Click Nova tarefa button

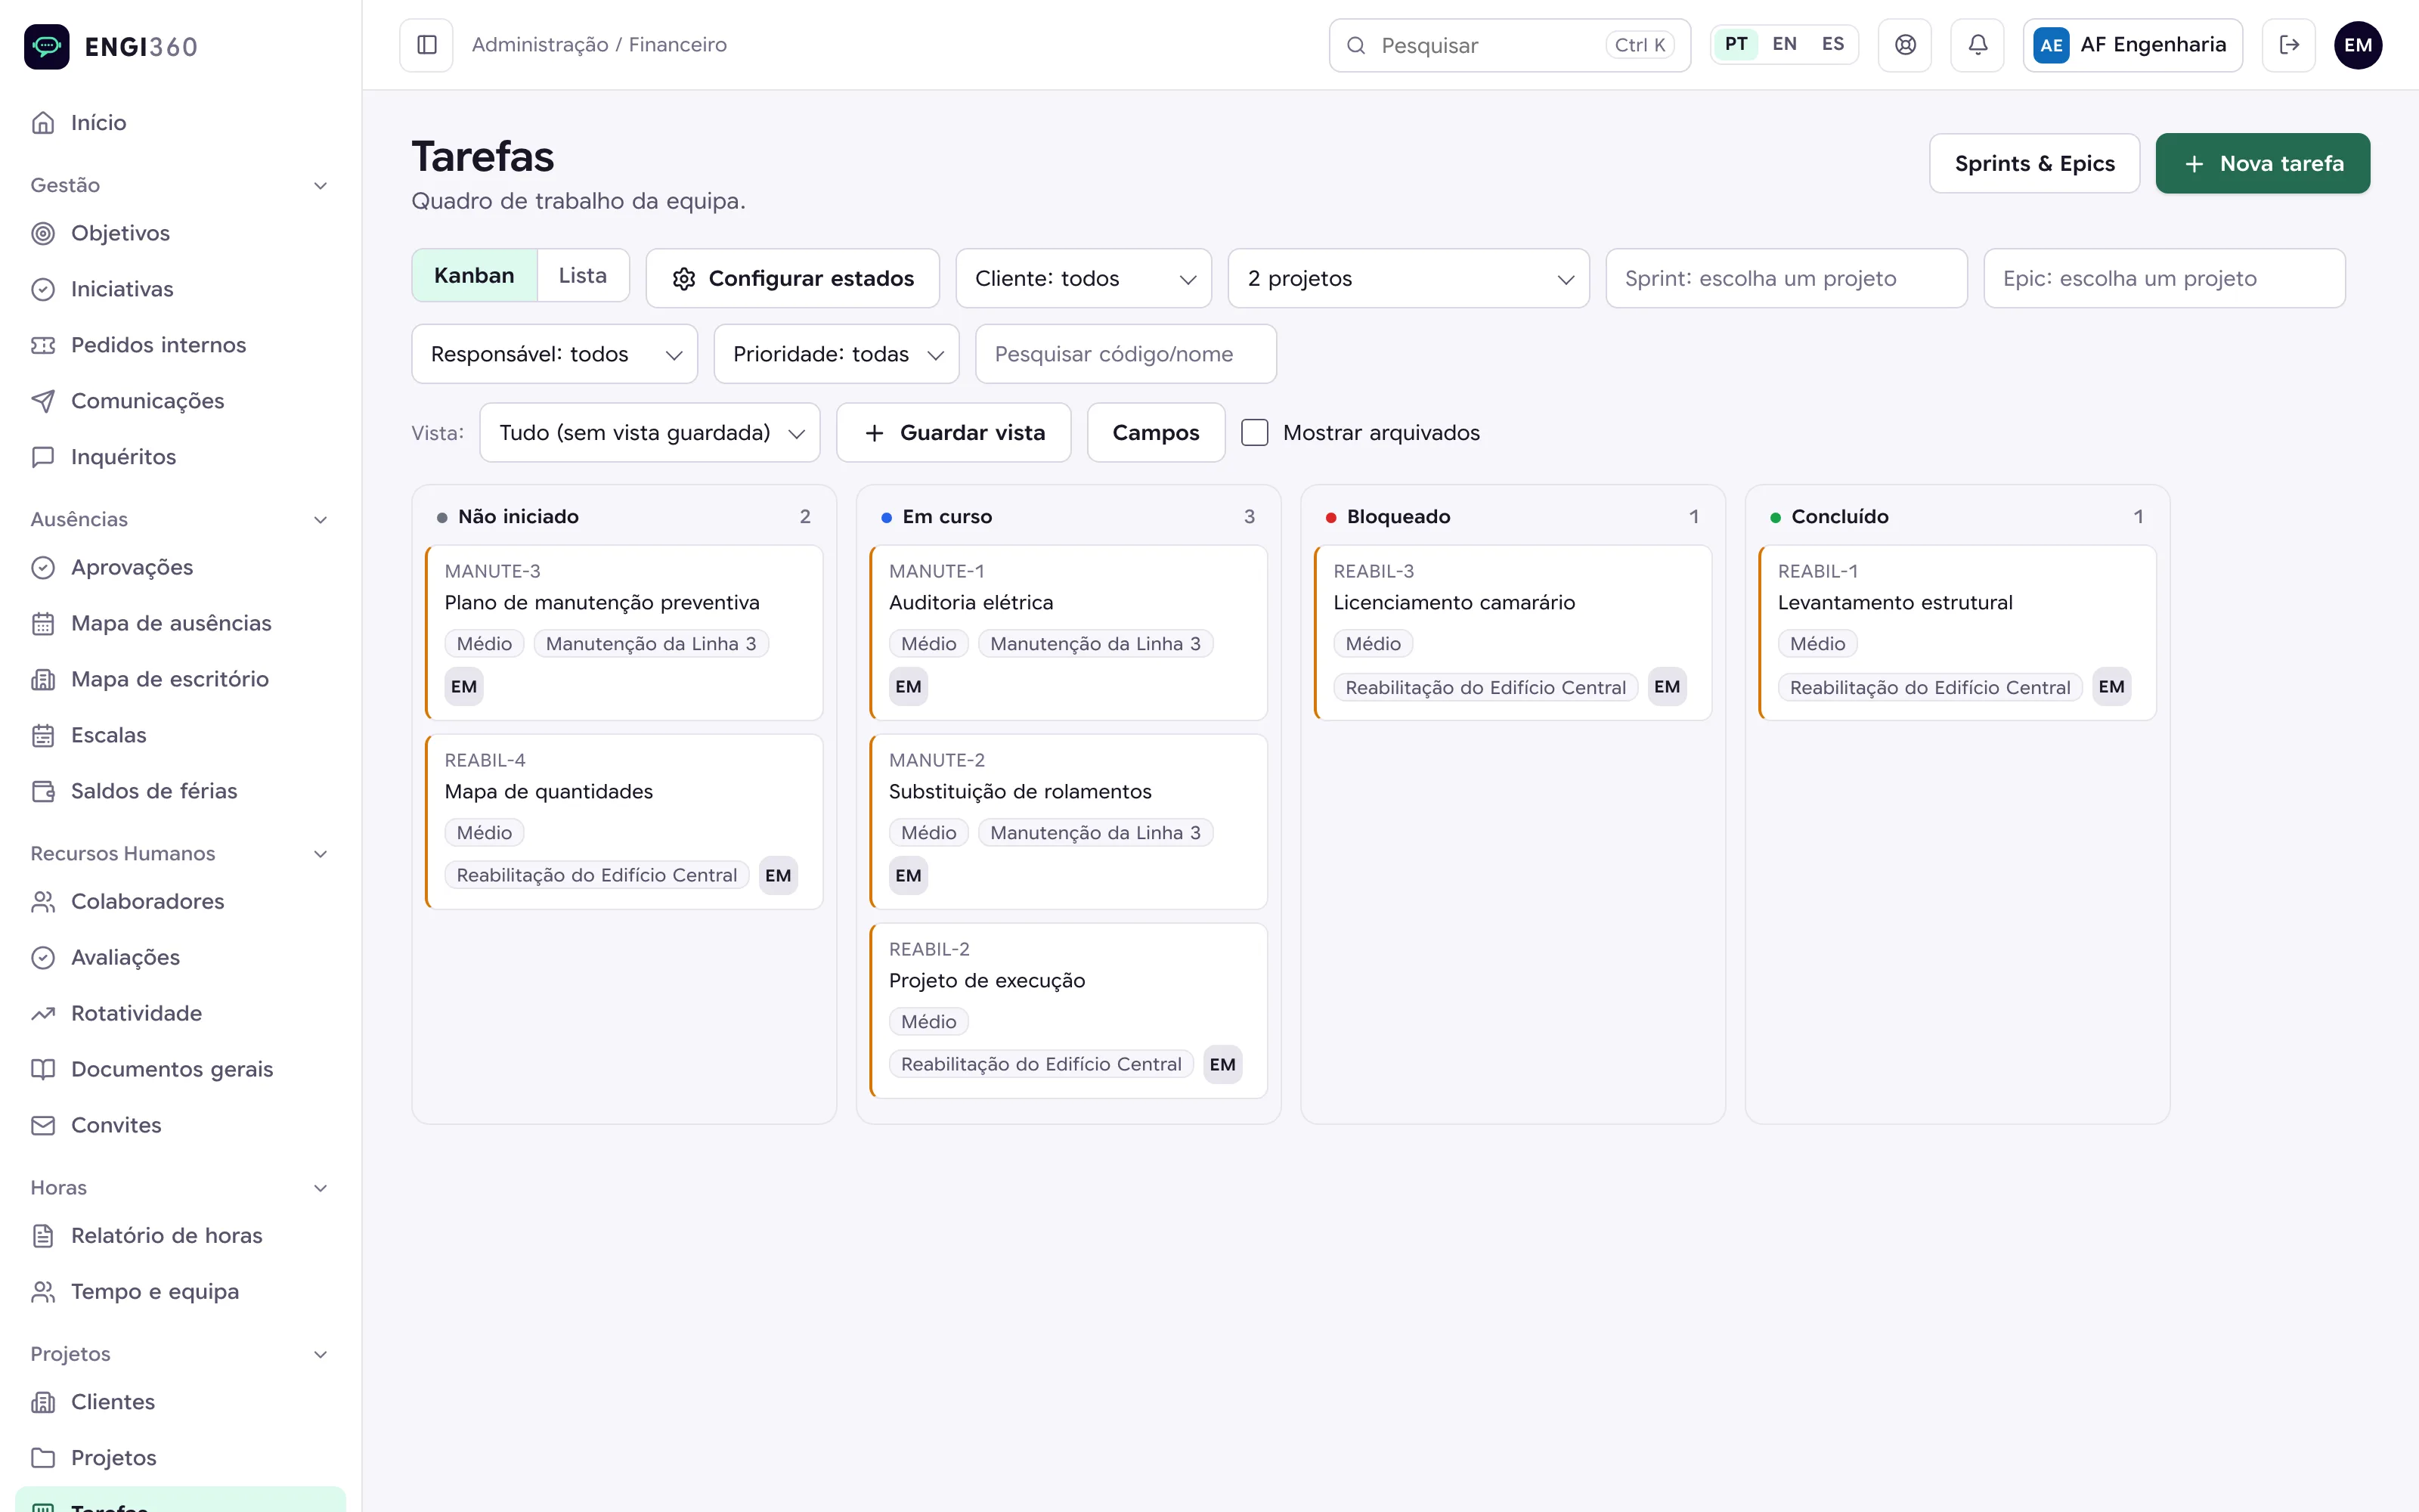(2262, 163)
